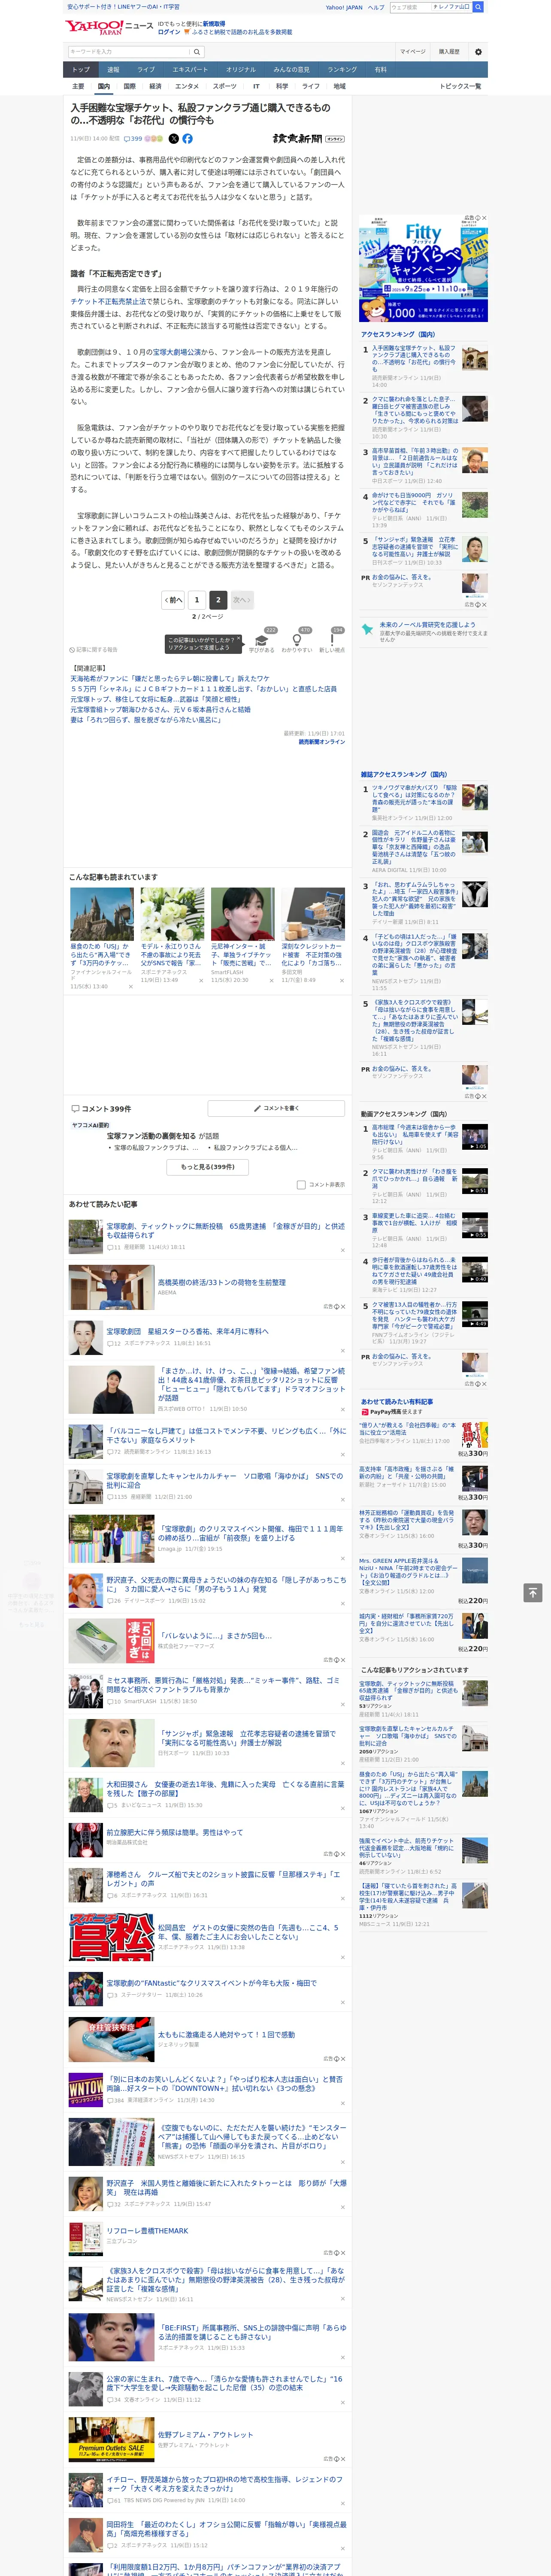Viewport: 551px width, 2576px height.
Task: Open the クレジットカード不正利用 thumbnail article
Action: [x=312, y=913]
